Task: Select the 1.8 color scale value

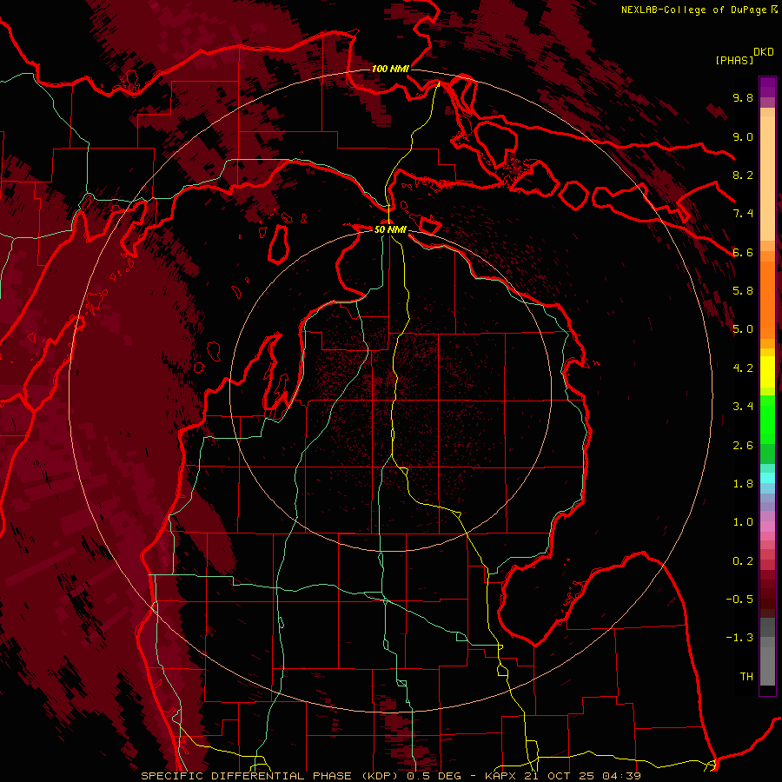Action: click(x=743, y=484)
